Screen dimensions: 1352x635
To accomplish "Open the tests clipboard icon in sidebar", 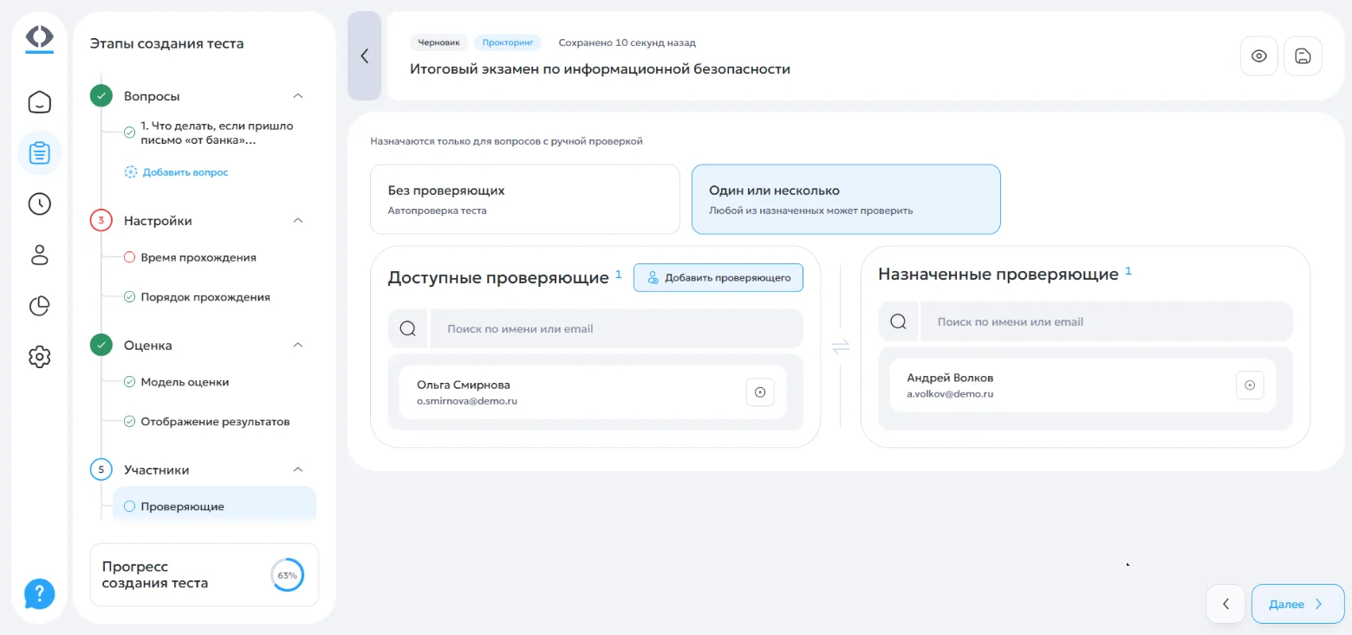I will (40, 153).
